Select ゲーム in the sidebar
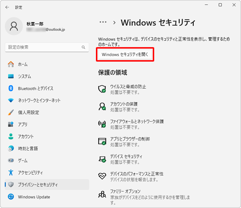This screenshot has height=208, width=241. click(x=47, y=160)
